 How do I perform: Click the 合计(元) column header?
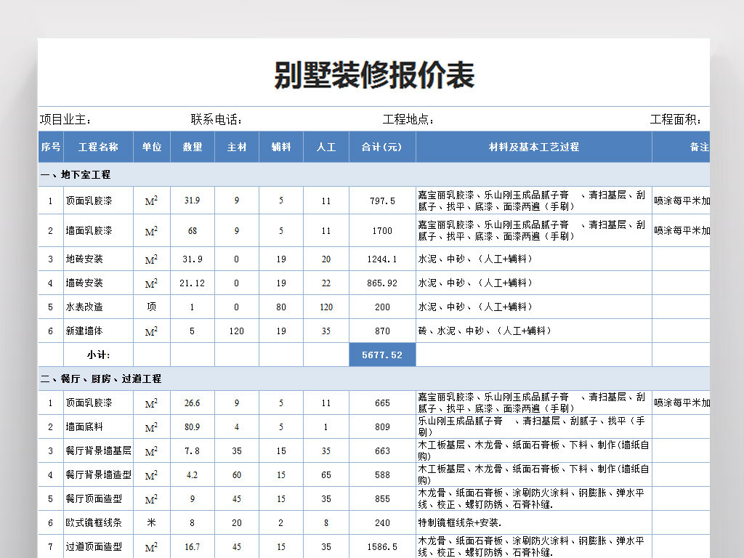point(381,147)
